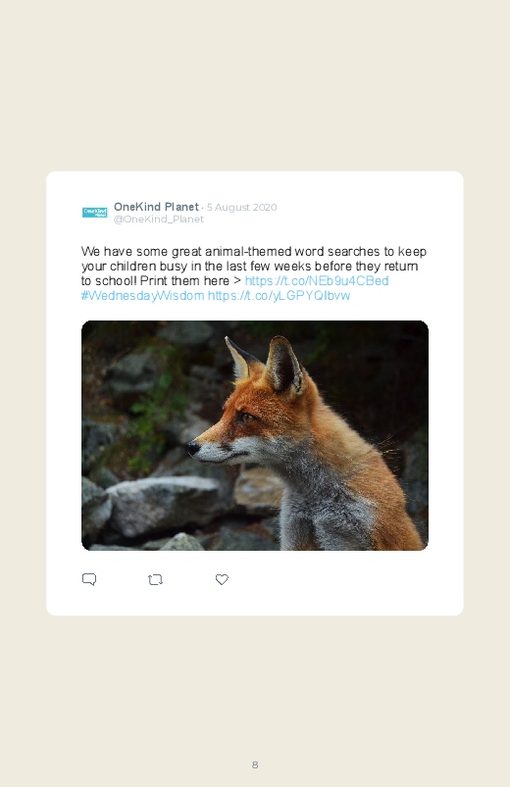This screenshot has height=787, width=510.
Task: Click the fox's black nose in photo
Action: tap(193, 447)
